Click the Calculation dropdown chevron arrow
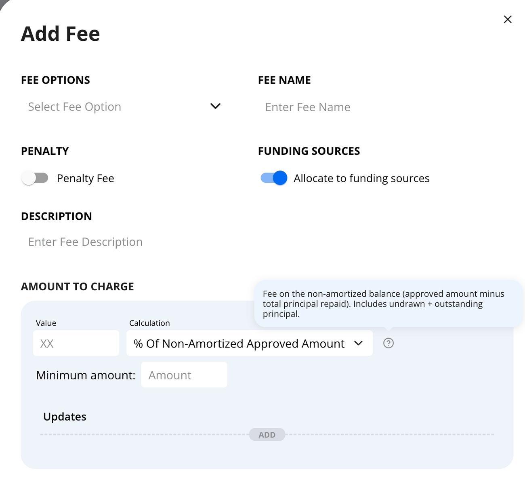This screenshot has height=481, width=525. (358, 343)
